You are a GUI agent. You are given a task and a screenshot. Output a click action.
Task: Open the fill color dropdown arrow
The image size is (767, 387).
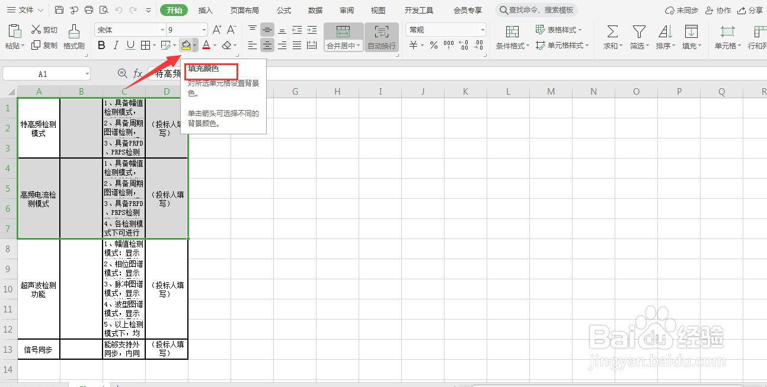coord(195,45)
